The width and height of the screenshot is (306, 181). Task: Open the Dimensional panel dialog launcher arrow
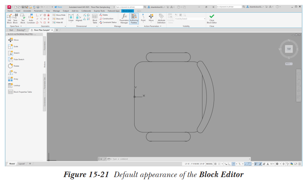pyautogui.click(x=97, y=26)
